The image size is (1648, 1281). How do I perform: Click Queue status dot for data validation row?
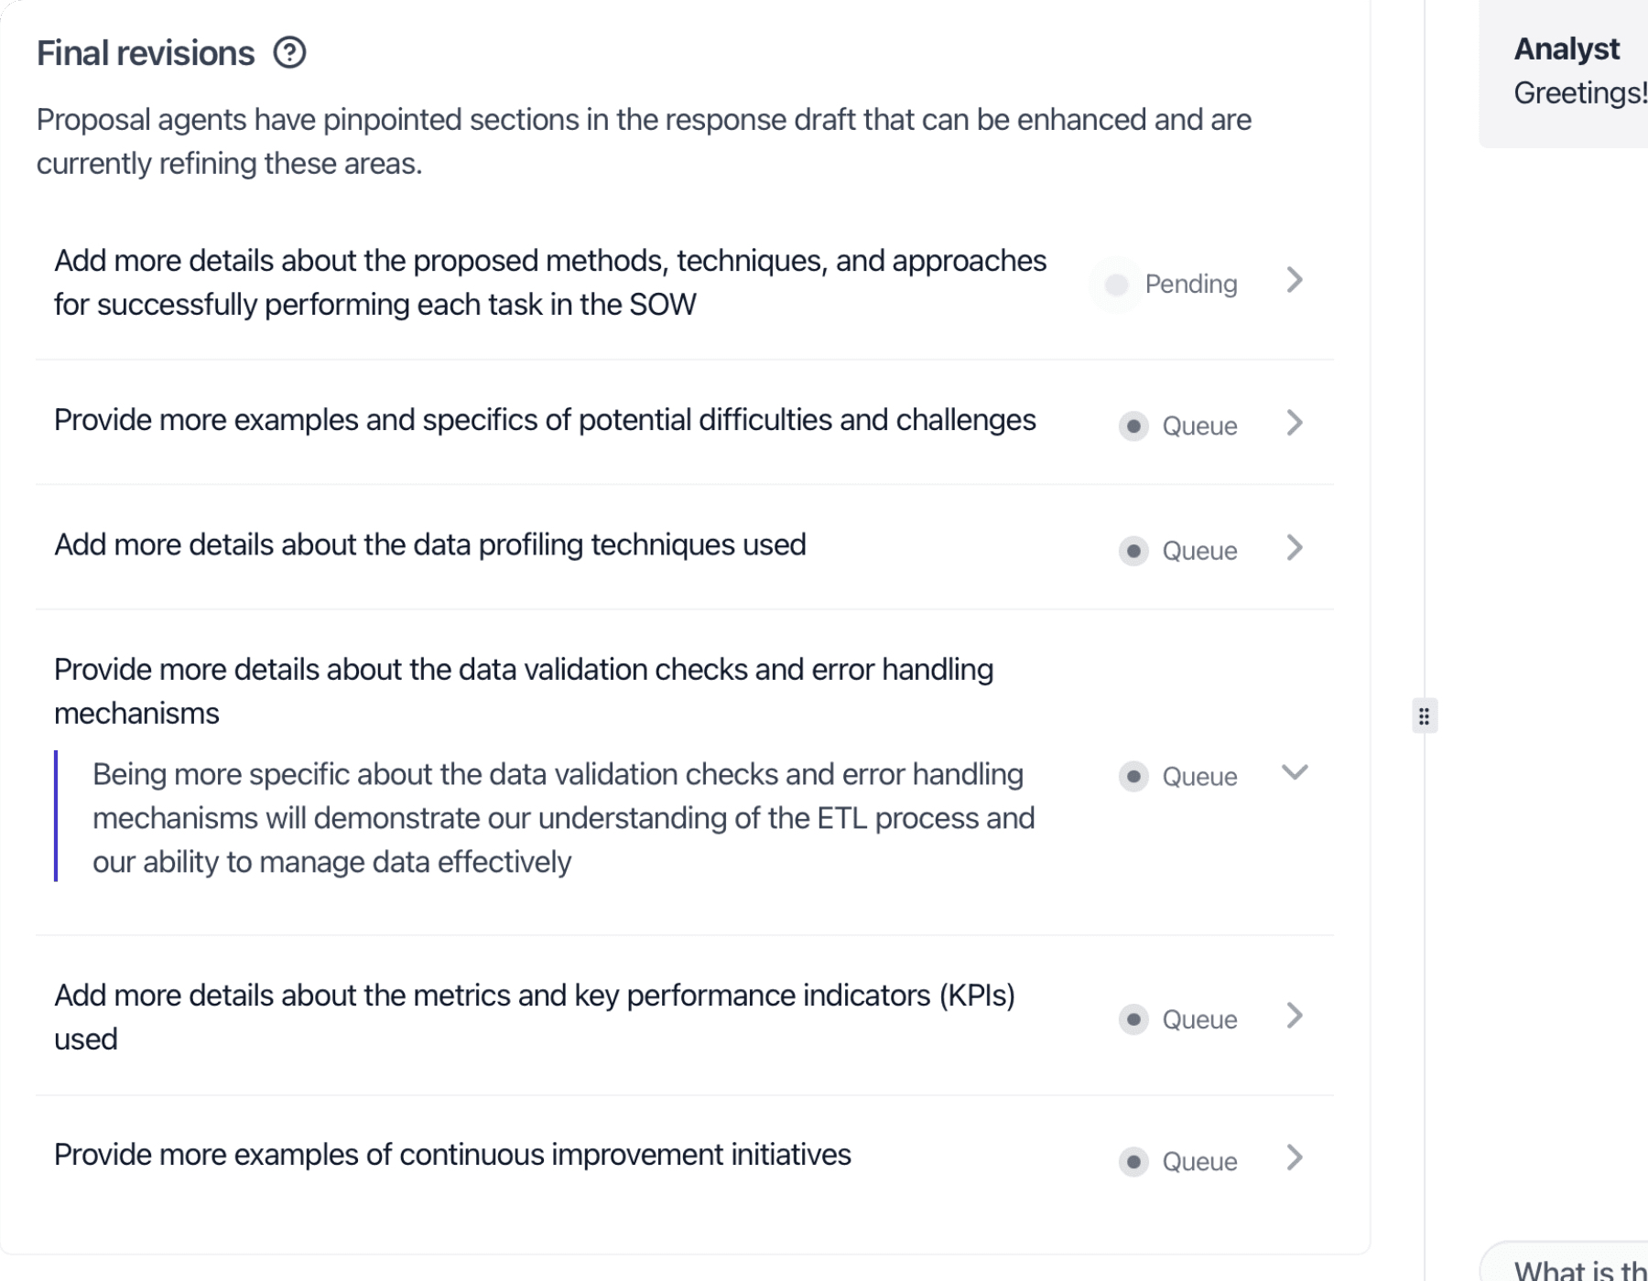(1133, 777)
